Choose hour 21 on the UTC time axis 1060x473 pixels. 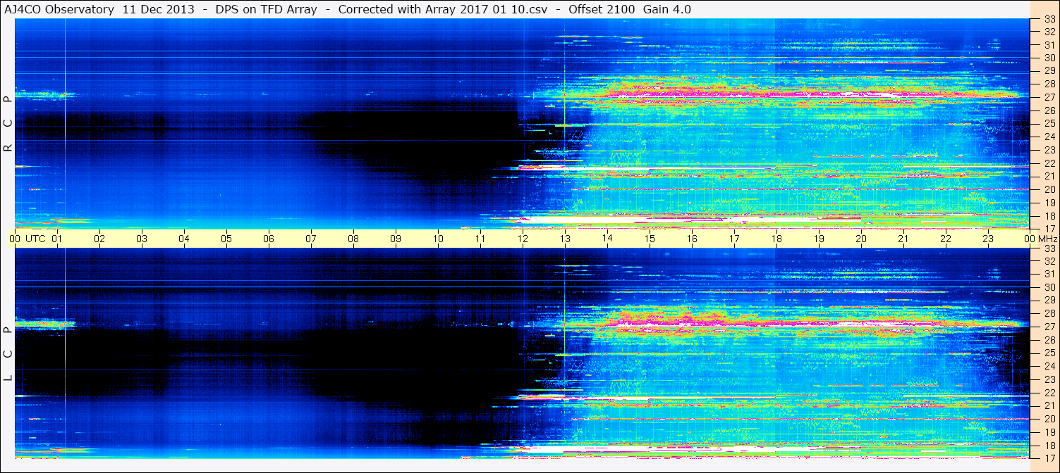tap(904, 239)
